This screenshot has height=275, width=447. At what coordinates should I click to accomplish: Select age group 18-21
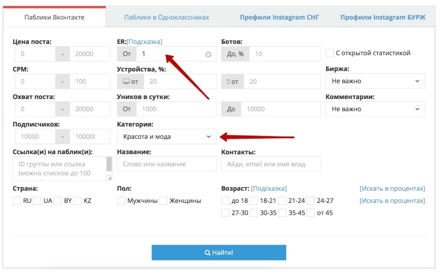pyautogui.click(x=254, y=201)
